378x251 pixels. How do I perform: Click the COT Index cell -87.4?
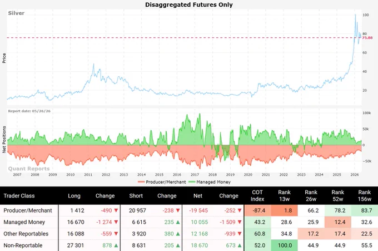click(x=258, y=210)
